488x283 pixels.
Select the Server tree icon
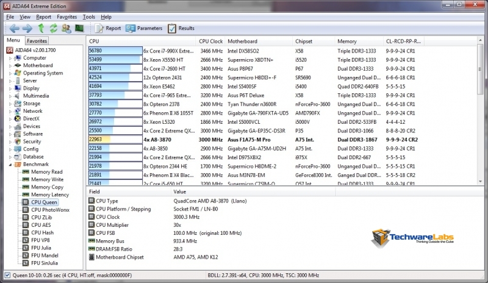[x=18, y=81]
